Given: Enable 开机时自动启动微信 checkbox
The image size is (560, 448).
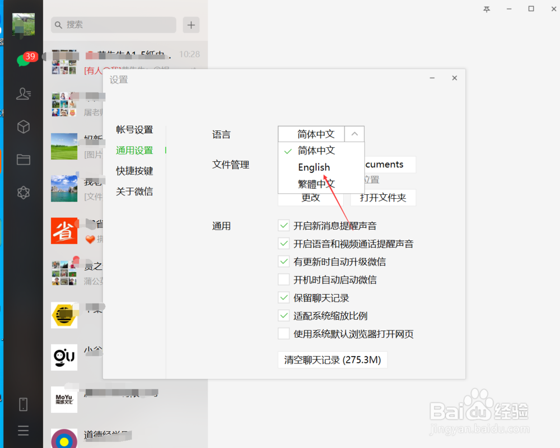Looking at the screenshot, I should (283, 279).
